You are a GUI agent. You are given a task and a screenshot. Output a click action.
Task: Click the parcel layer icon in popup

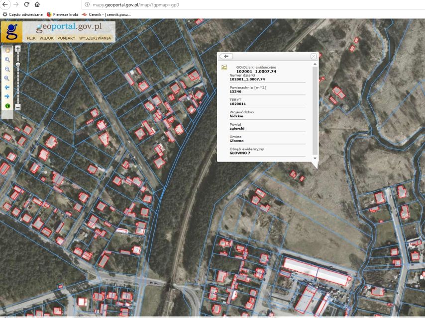224,67
